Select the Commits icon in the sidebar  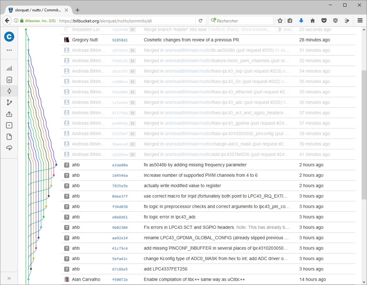coord(9,91)
